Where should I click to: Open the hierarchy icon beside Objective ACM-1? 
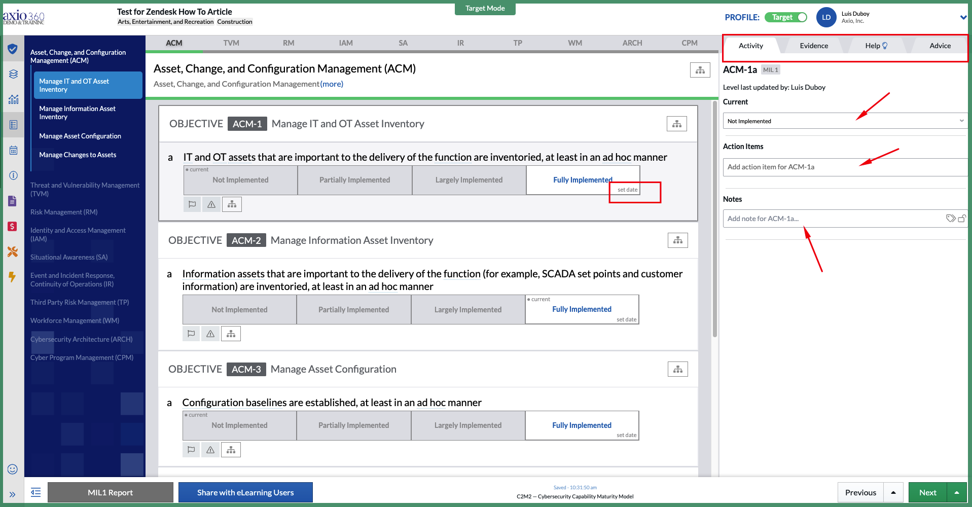[x=677, y=123]
